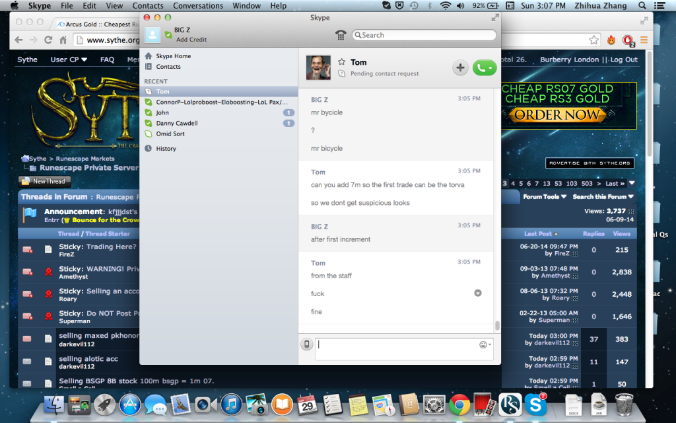676x423 pixels.
Task: Open Spotlight search magnifier in the menu bar
Action: tap(642, 5)
